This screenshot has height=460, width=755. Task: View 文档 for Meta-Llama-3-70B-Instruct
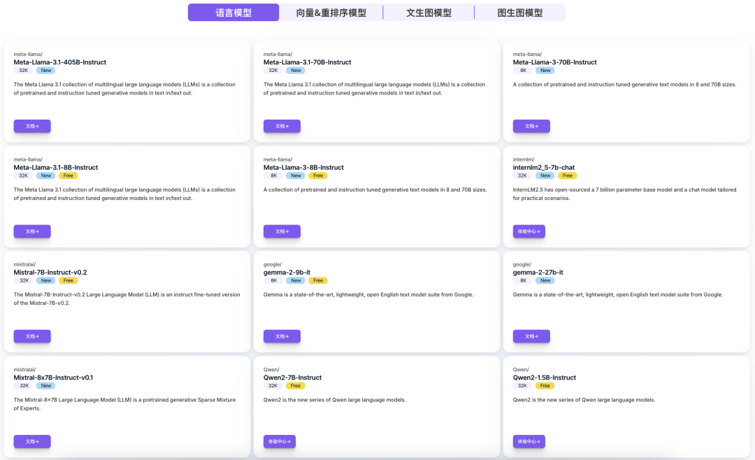(x=531, y=127)
